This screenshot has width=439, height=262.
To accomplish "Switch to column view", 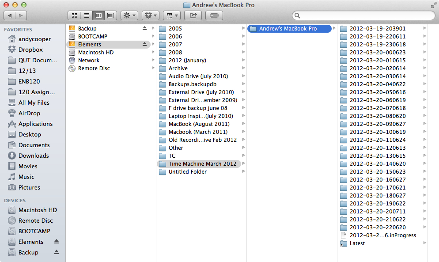I will tap(98, 15).
